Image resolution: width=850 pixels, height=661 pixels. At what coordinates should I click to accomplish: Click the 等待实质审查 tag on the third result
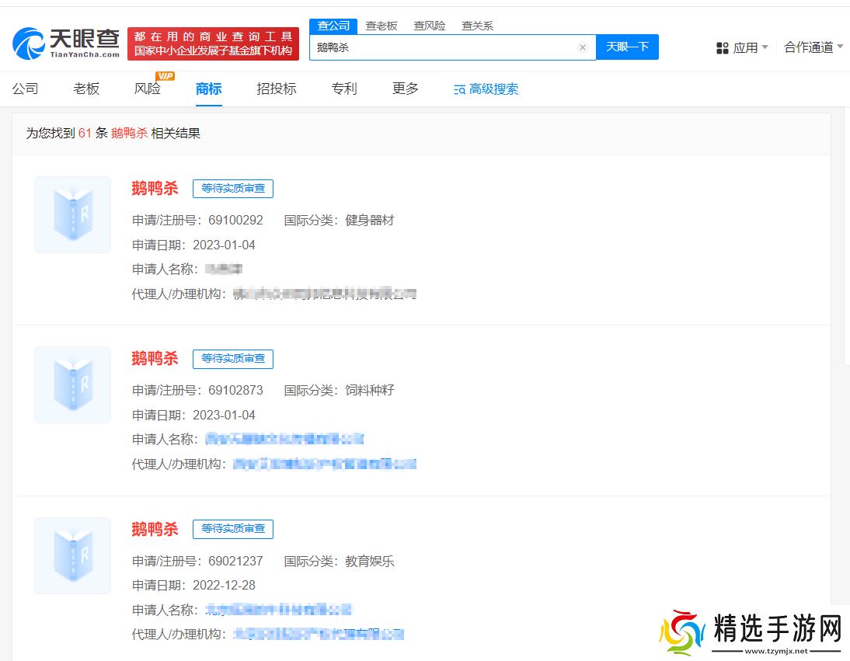233,529
